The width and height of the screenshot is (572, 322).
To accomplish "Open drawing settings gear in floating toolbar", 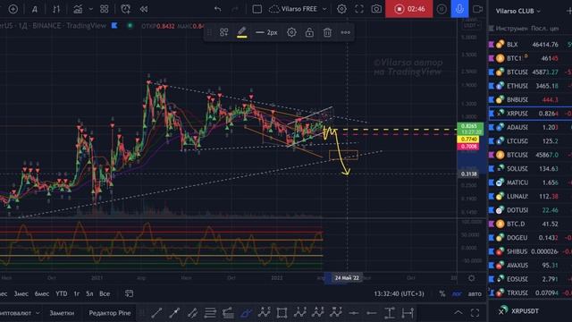I will [291, 32].
